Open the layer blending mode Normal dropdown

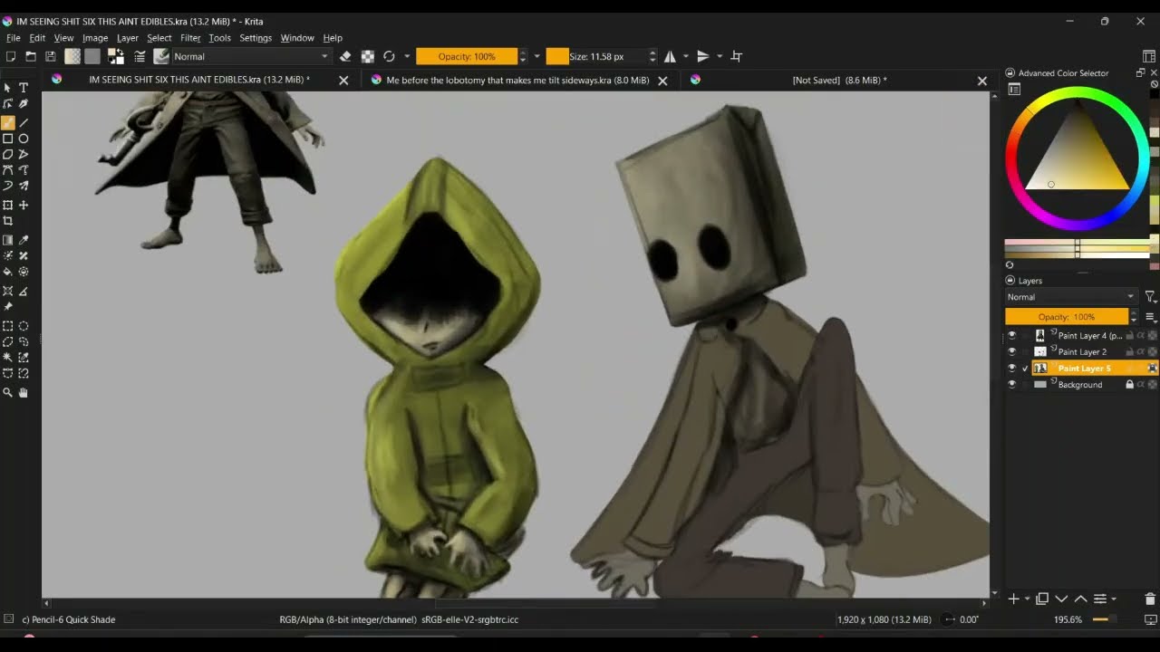(1070, 297)
